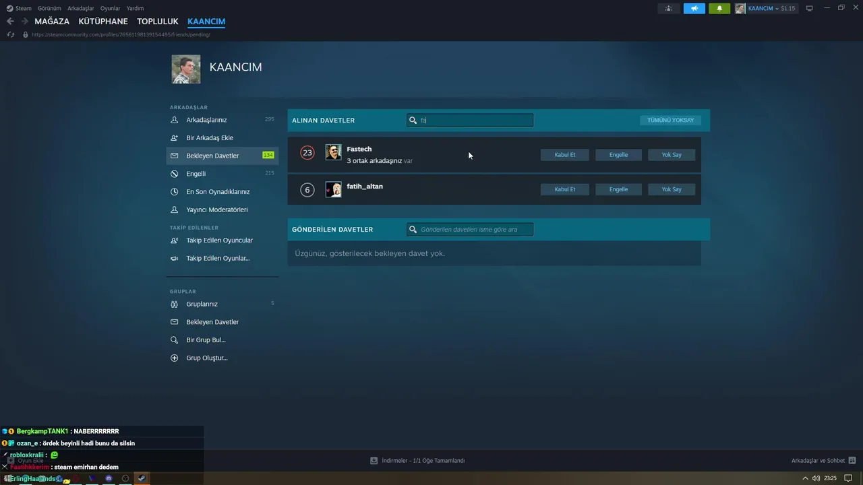863x485 pixels.
Task: Open the Arkadaşlar menu
Action: (x=80, y=8)
